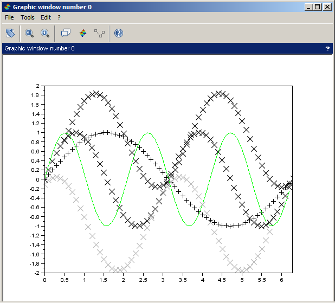This screenshot has height=303, width=335.
Task: Select the 2D/3D rotation tool
Action: 10,33
